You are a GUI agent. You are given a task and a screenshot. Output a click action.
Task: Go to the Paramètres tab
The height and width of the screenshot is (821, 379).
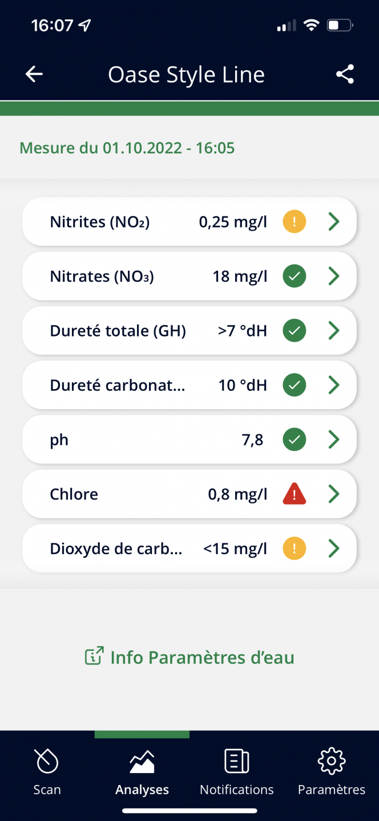[332, 772]
